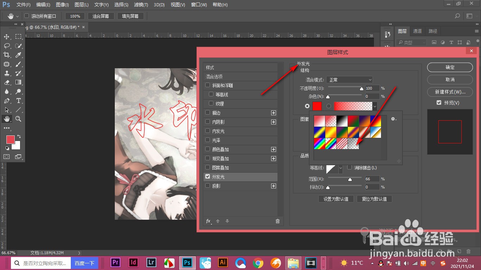Screen dimensions: 481x270
Task: Collapse the gradient picker dropdown arrow
Action: (375, 106)
